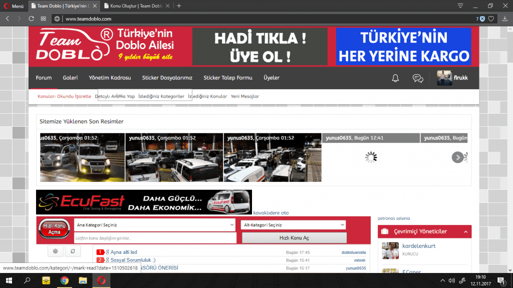This screenshot has width=513, height=288.
Task: Click the settings gear button above topic list
Action: 55,251
